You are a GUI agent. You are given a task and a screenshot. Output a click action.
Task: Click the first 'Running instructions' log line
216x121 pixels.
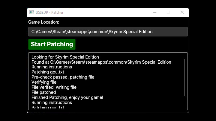point(52,67)
